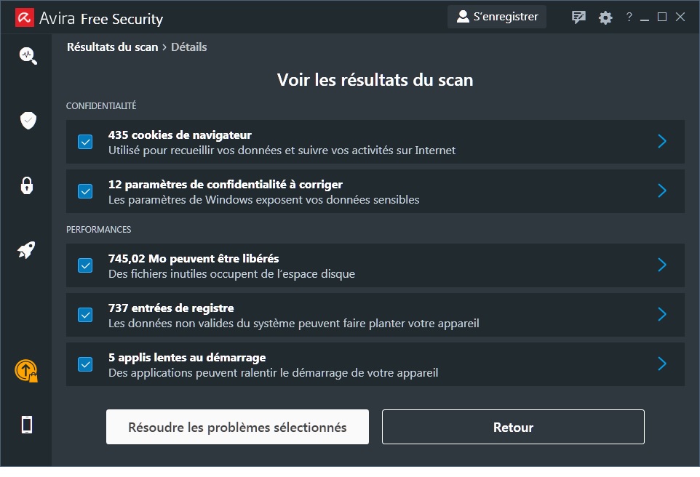Open the Performance rocket sidebar icon
Viewport: 700px width, 477px height.
[x=27, y=250]
